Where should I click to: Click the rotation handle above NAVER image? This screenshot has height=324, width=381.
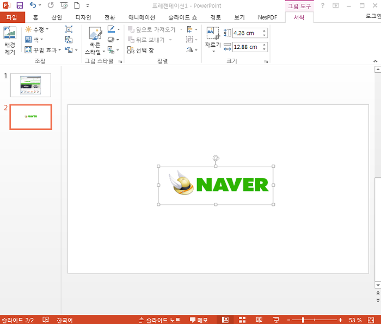point(216,159)
